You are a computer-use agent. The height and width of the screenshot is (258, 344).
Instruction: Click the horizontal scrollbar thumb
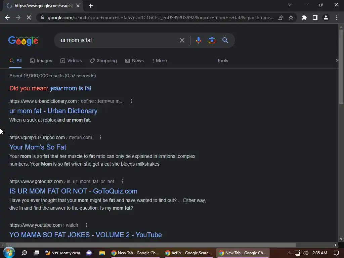150,245
